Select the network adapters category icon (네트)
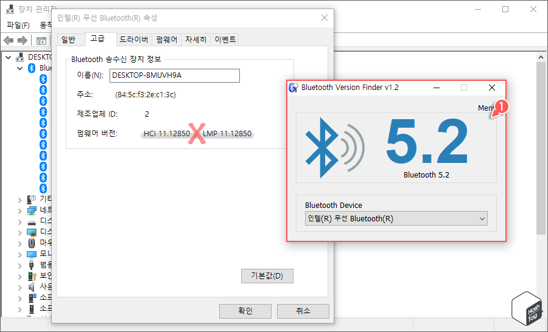The width and height of the screenshot is (548, 332). tap(32, 210)
